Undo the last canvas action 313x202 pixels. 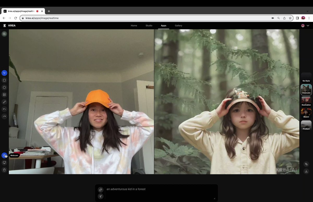tap(4, 109)
